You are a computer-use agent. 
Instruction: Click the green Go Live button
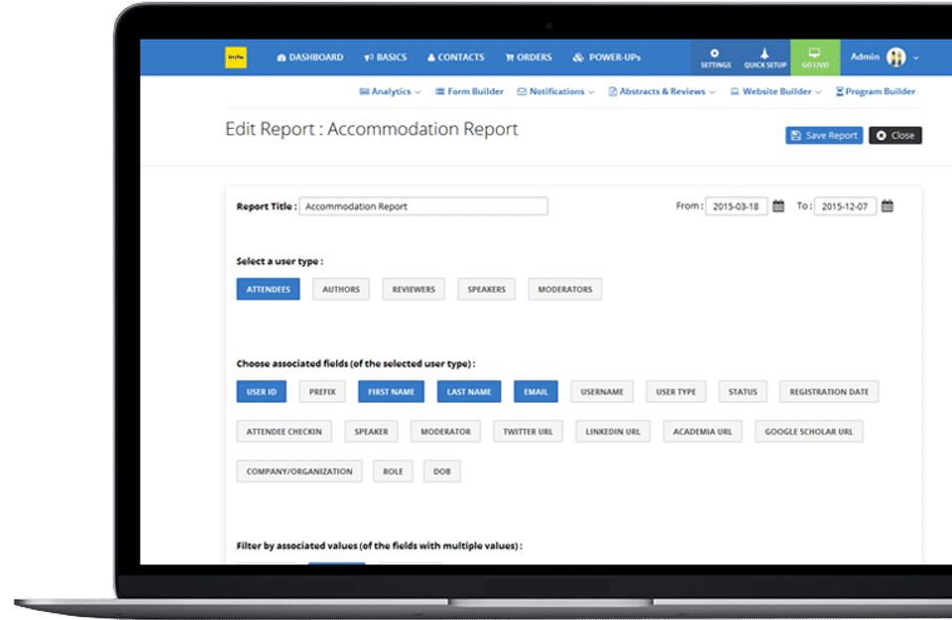[815, 58]
